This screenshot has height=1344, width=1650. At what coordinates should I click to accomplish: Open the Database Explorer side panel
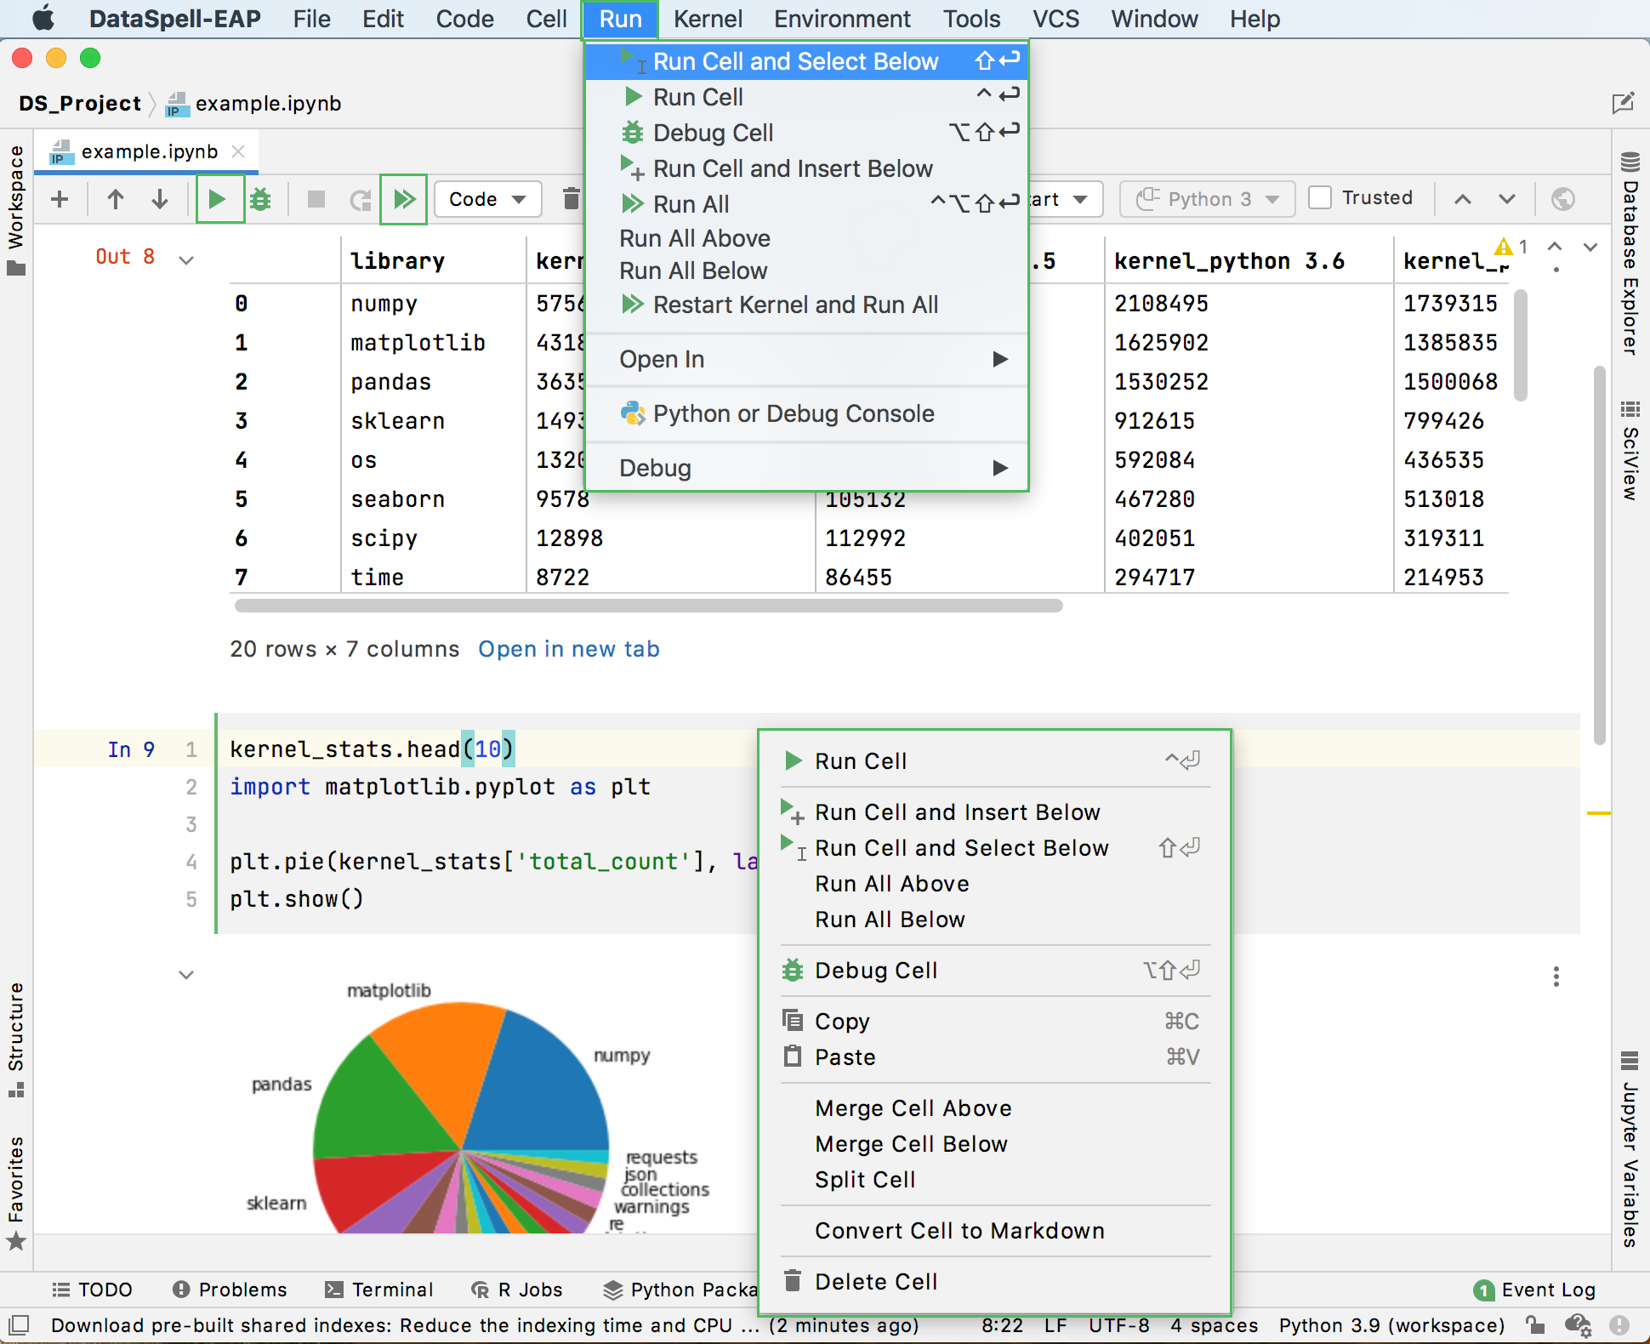[x=1630, y=253]
